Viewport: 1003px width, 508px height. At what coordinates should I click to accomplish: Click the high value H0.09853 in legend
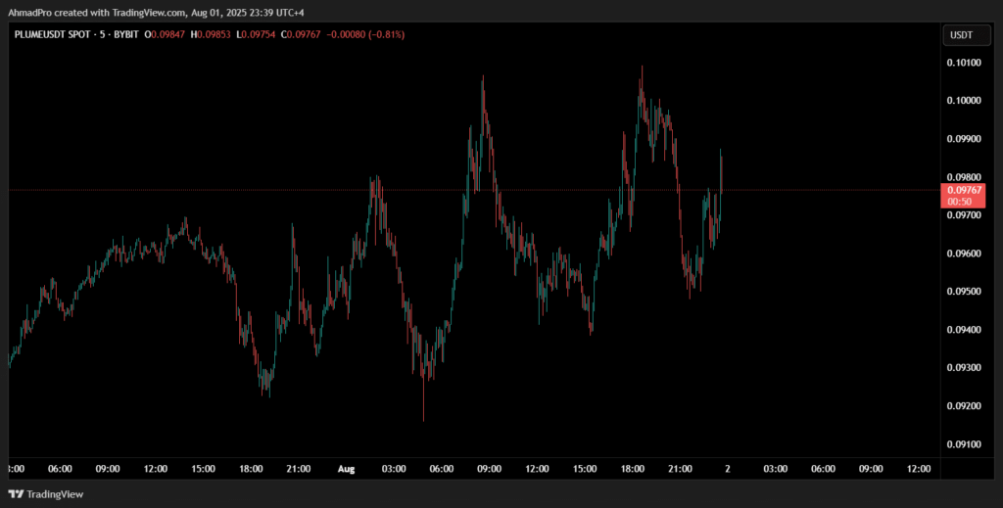tap(212, 35)
